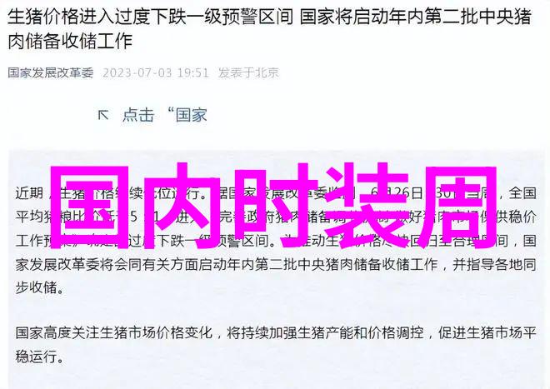Click the blue "国家 text after 点击
The width and height of the screenshot is (550, 389).
[187, 115]
